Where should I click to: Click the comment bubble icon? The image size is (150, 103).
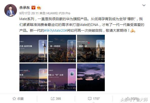(90, 99)
